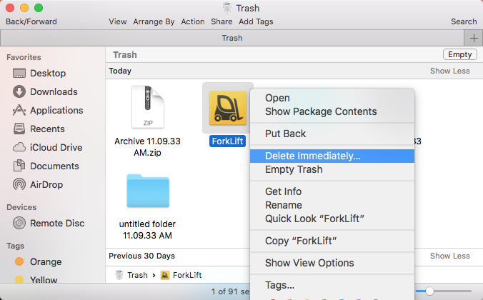Choose Empty Trash from context menu
This screenshot has height=300, width=483.
(x=332, y=169)
